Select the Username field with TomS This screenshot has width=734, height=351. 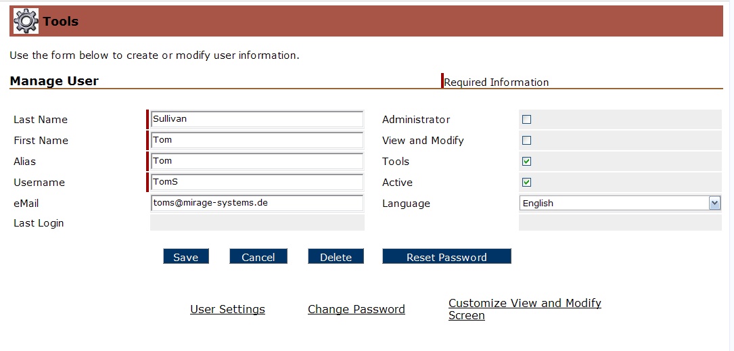pos(257,183)
